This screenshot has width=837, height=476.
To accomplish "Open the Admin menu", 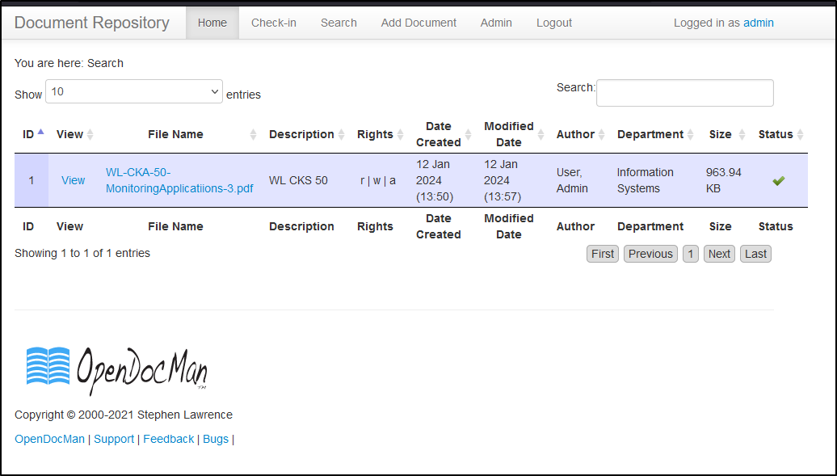I will click(x=496, y=23).
